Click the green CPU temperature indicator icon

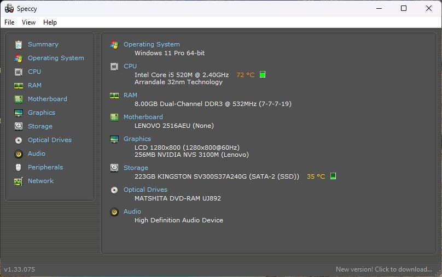click(x=263, y=75)
